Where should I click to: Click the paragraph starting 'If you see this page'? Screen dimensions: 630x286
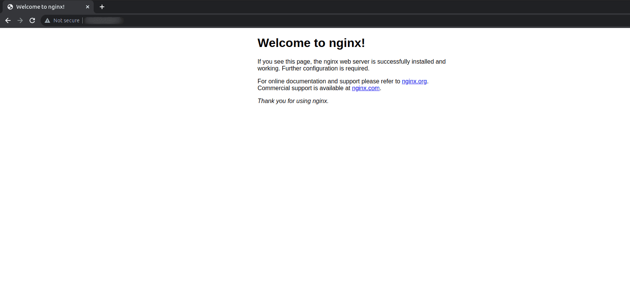[x=352, y=65]
